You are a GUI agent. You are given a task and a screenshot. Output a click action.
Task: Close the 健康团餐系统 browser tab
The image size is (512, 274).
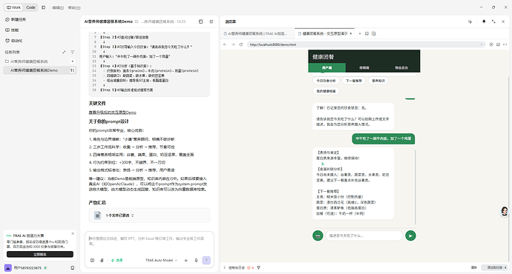[x=351, y=33]
